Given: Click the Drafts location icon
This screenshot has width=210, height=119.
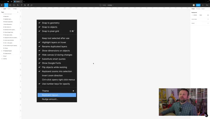Looking at the screenshot, I should pos(100,5).
